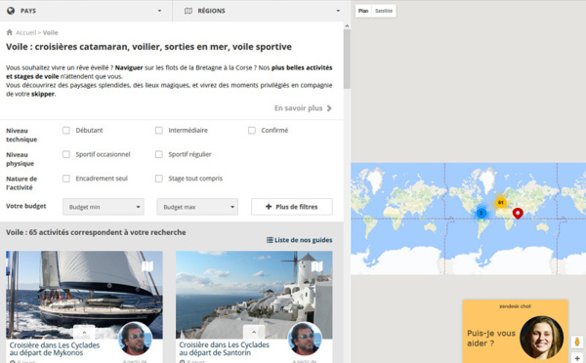Screen dimensions: 586x363
Task: Switch map to Plan view
Action: pyautogui.click(x=363, y=11)
